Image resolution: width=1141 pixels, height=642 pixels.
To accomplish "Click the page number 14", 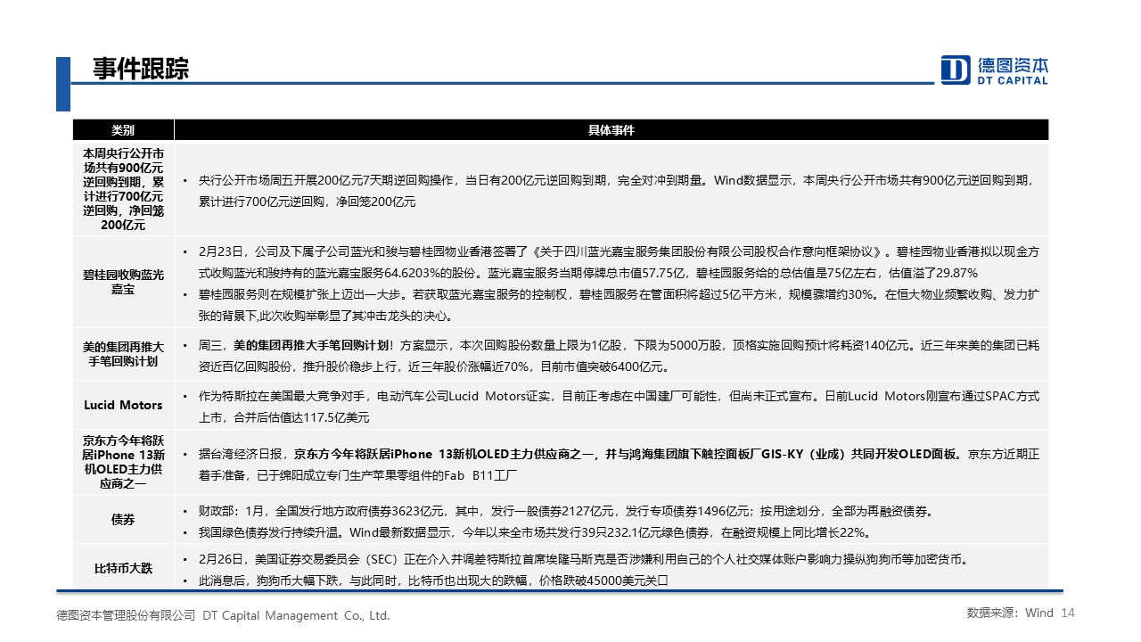I will pyautogui.click(x=1069, y=613).
